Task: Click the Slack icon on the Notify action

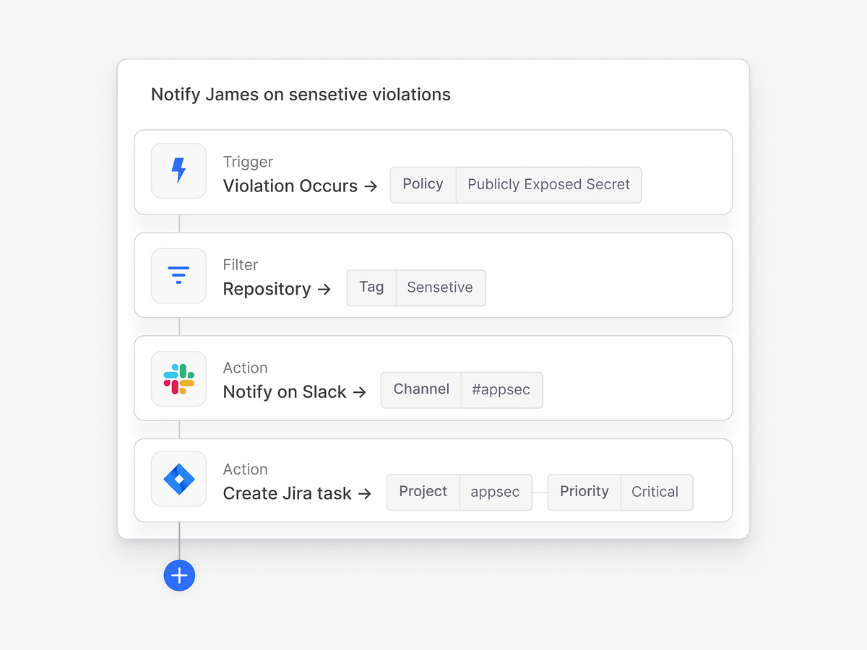Action: 178,378
